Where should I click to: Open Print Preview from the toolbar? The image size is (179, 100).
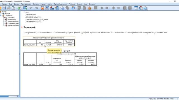tap(13, 8)
